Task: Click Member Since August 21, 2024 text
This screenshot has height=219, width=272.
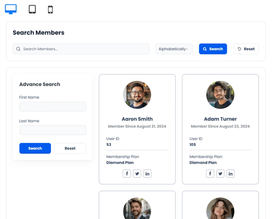Action: 137,126
